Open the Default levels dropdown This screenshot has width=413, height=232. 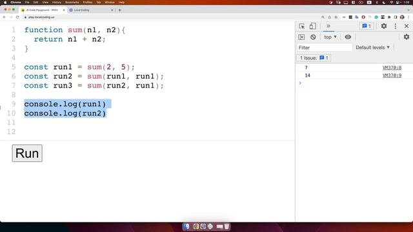pyautogui.click(x=372, y=48)
